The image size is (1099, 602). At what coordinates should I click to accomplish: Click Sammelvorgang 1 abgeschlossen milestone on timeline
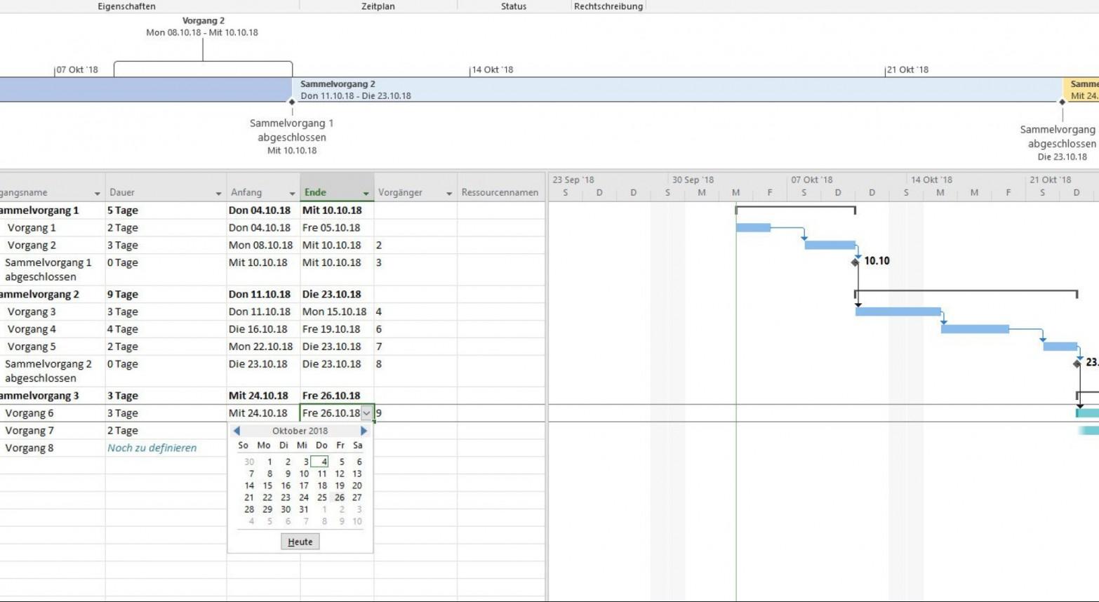tap(292, 102)
